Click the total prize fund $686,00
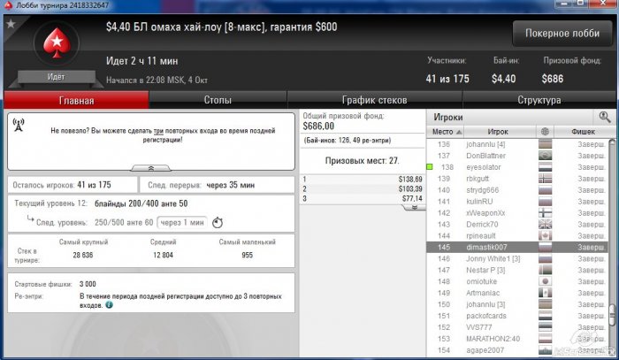This screenshot has height=360, width=619. (318, 126)
